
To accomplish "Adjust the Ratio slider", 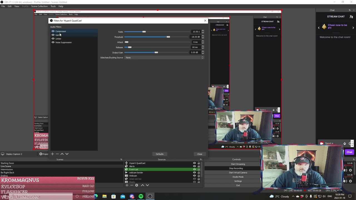I will pyautogui.click(x=144, y=32).
